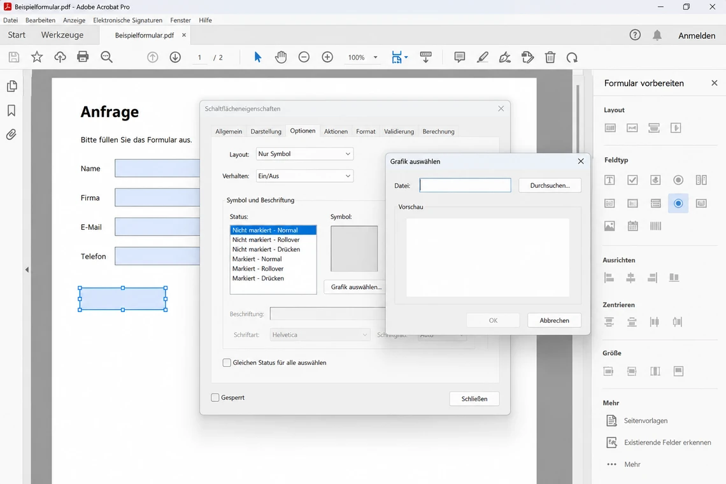Viewport: 726px width, 484px height.
Task: Click the zoom in plus icon
Action: point(327,57)
